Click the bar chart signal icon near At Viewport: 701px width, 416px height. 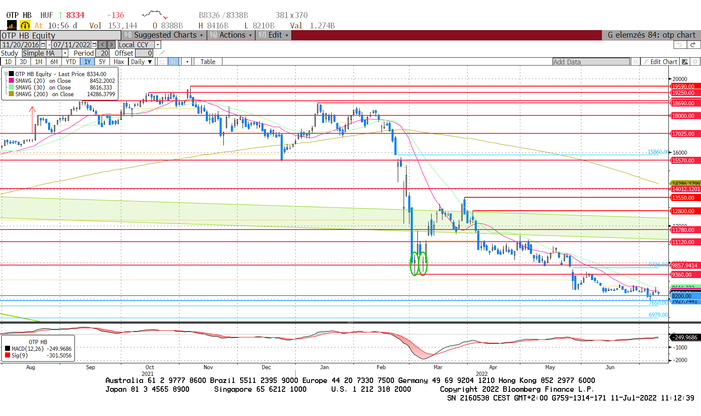12,25
